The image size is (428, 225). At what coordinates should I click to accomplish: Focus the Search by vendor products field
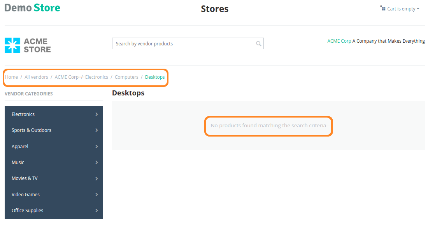point(188,43)
